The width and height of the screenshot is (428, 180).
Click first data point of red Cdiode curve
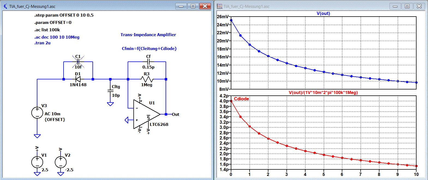point(231,101)
